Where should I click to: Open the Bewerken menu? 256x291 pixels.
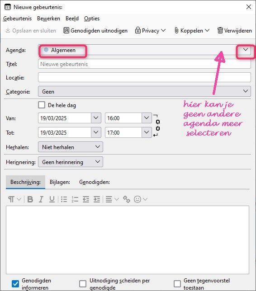tap(48, 19)
